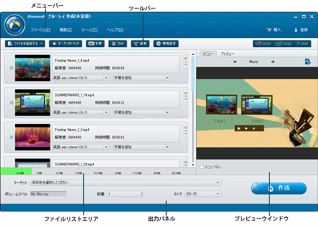The width and height of the screenshot is (318, 227).
Task: Click the ファイルを追加する (add file) button
Action: pyautogui.click(x=25, y=44)
